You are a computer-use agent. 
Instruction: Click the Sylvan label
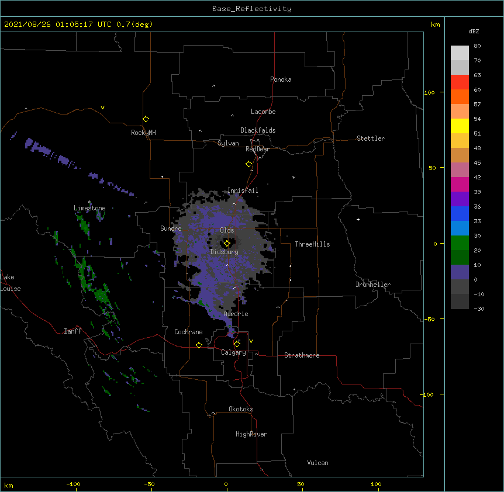pyautogui.click(x=228, y=143)
